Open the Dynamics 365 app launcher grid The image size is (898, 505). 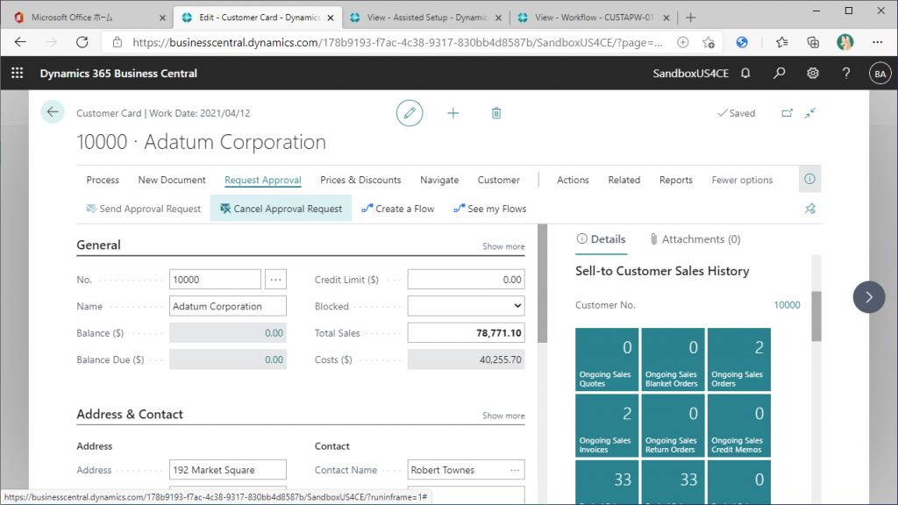coord(17,74)
